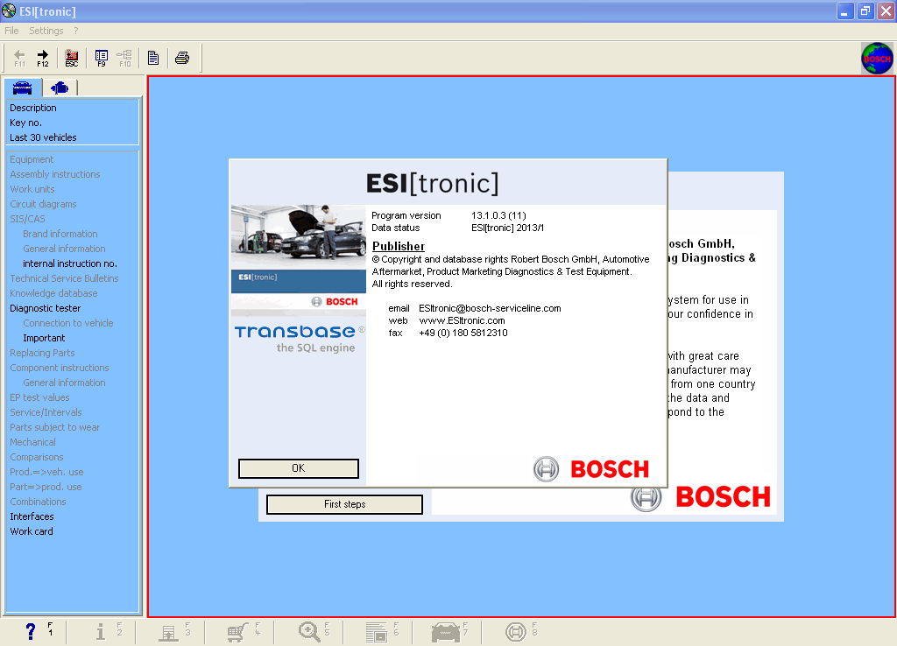Select SIS/CAS entry
This screenshot has height=646, width=897.
click(27, 219)
